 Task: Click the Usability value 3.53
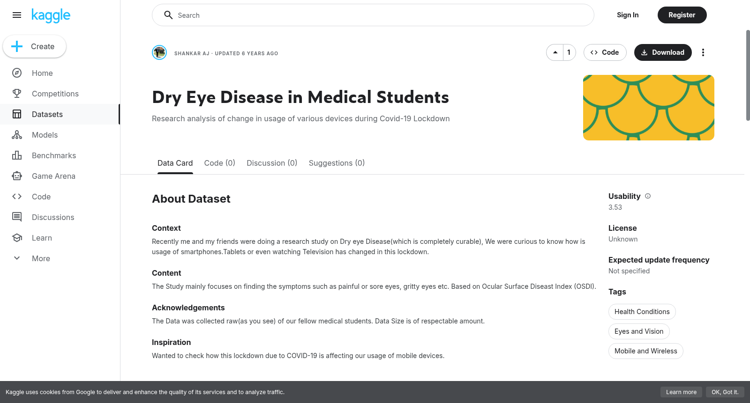tap(615, 207)
